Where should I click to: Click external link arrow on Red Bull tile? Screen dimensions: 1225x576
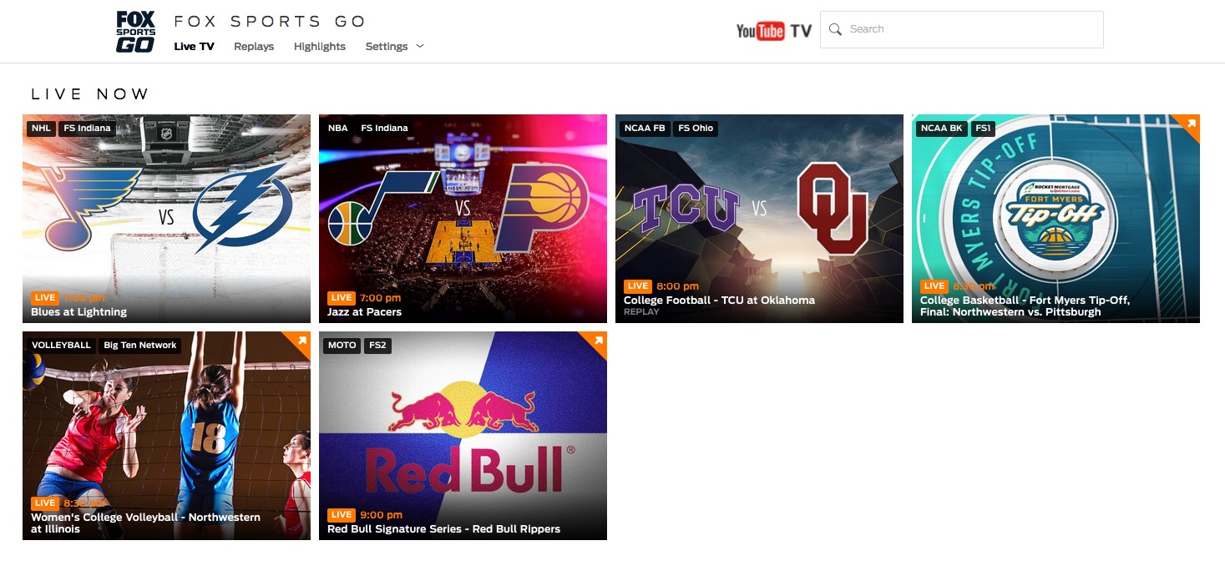(598, 341)
